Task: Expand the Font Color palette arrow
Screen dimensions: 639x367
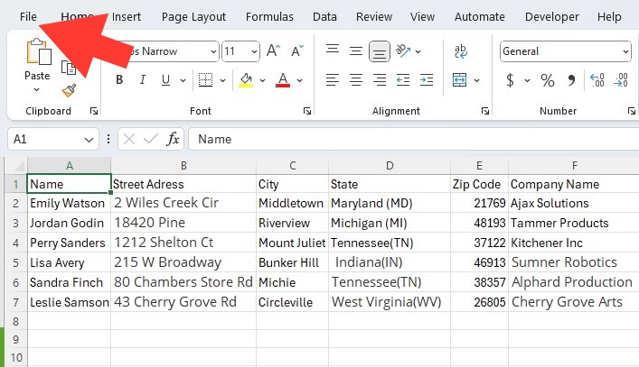Action: click(299, 80)
